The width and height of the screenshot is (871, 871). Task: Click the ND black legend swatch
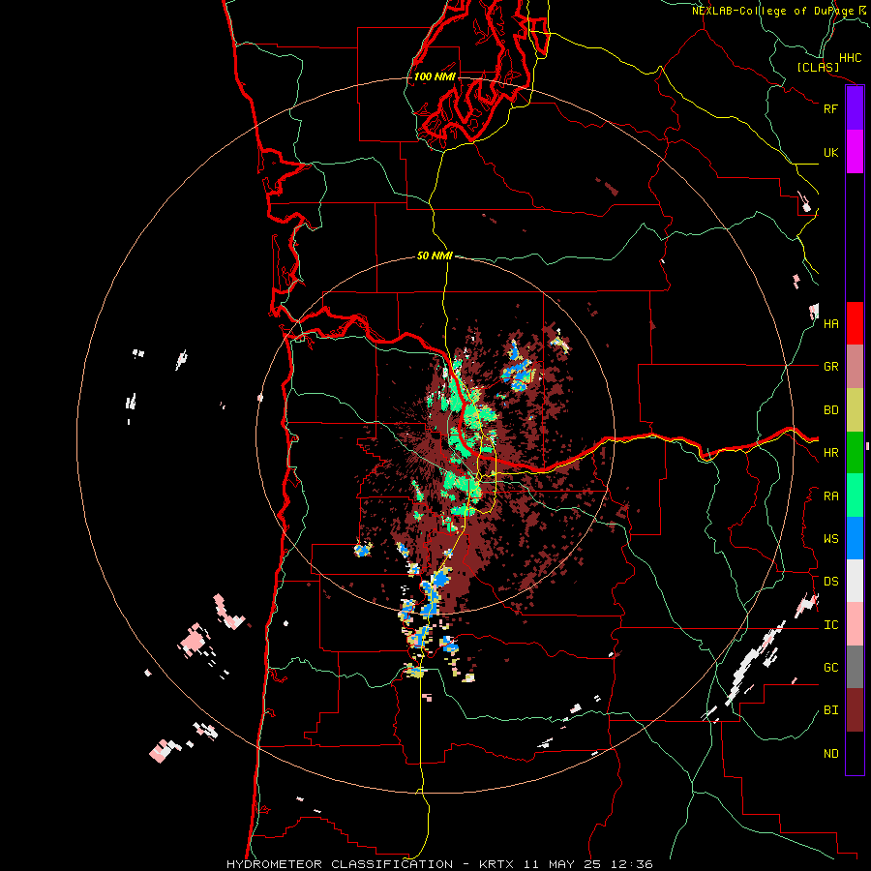(x=855, y=753)
